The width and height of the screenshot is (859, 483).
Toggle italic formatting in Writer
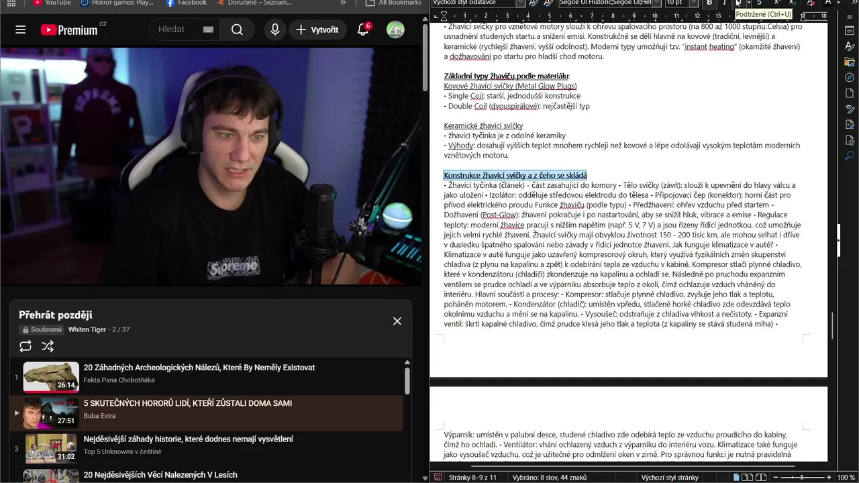click(725, 3)
